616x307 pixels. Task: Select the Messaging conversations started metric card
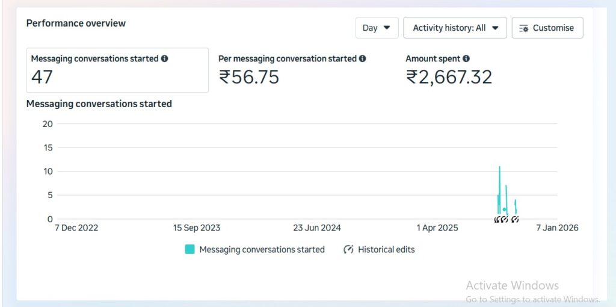[117, 70]
